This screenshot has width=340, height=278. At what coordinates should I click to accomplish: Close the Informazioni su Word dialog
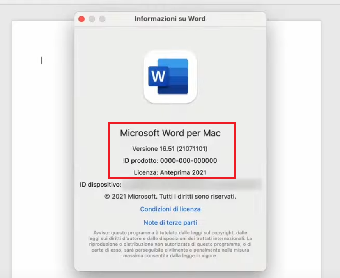click(81, 19)
